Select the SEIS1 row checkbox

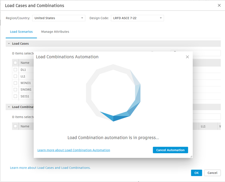(16, 96)
